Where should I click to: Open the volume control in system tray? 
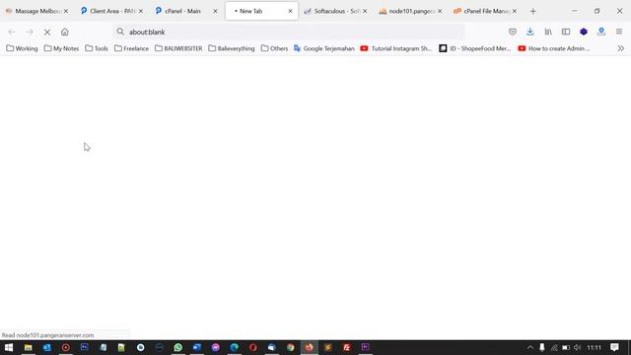pyautogui.click(x=578, y=347)
